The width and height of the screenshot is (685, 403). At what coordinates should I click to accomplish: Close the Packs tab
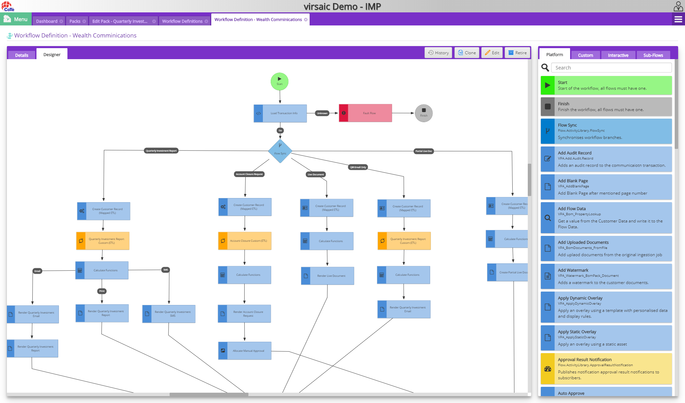point(85,21)
